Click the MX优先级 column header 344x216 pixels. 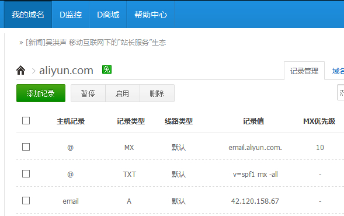pos(319,121)
